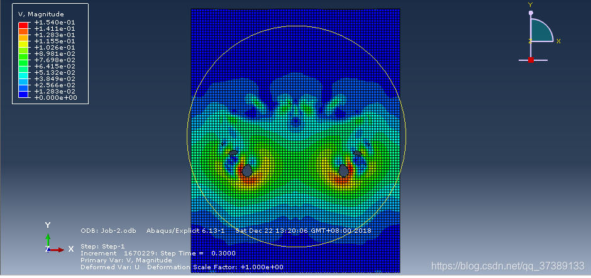
Task: Click the red square base of the compass
Action: point(531,60)
